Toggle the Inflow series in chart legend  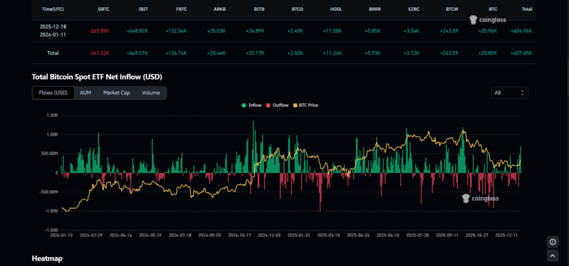[x=251, y=105]
